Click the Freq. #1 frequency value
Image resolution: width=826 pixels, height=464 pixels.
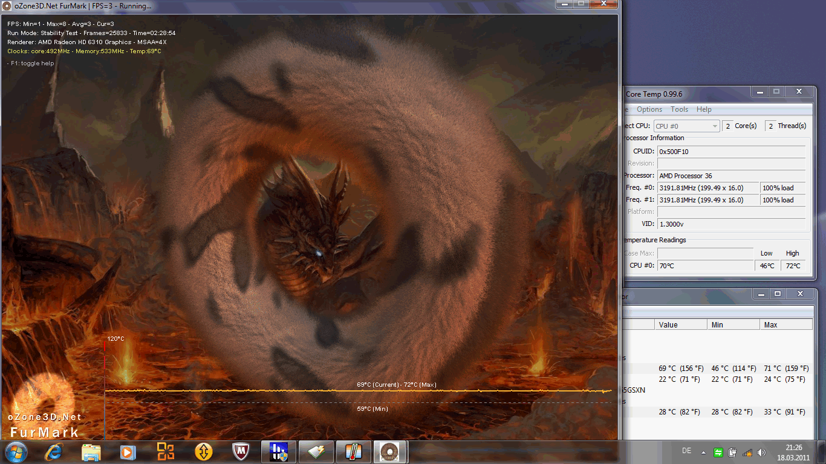click(708, 200)
